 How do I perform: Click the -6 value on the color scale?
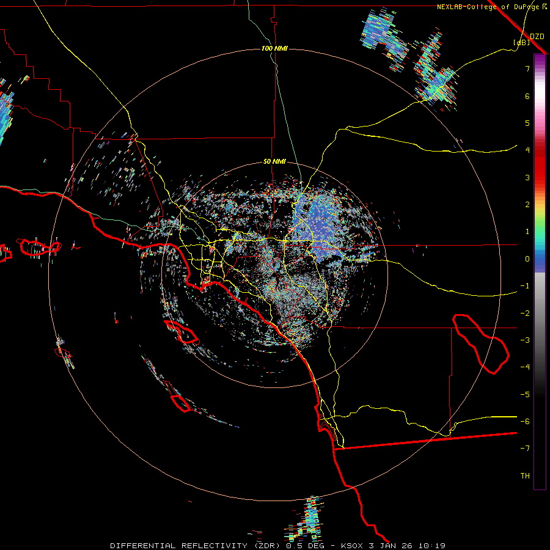[525, 422]
